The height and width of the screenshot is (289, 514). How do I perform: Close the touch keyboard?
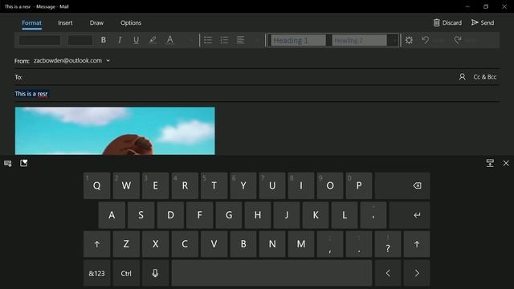(x=506, y=163)
